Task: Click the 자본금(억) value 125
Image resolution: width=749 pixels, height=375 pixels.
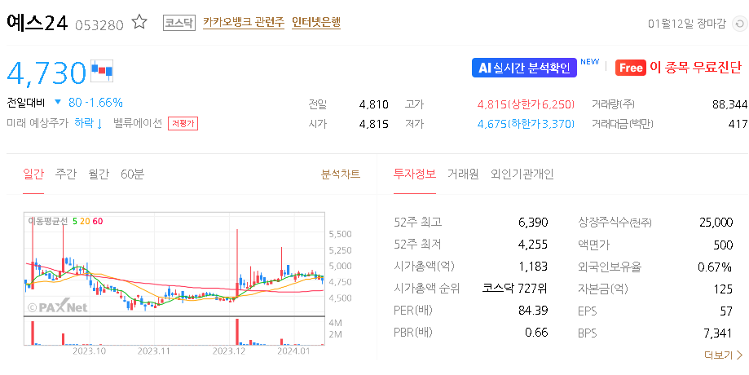Action: [x=724, y=289]
